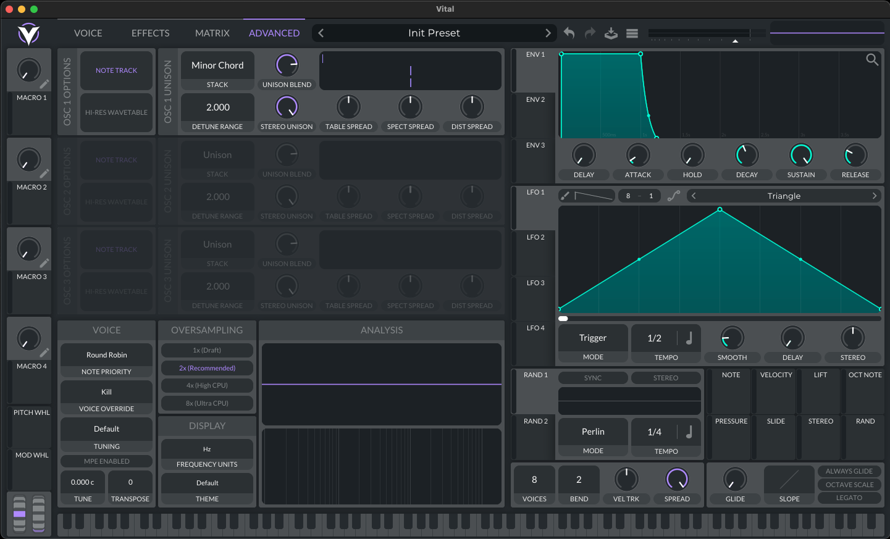Click the glide slope curve display

pos(789,479)
